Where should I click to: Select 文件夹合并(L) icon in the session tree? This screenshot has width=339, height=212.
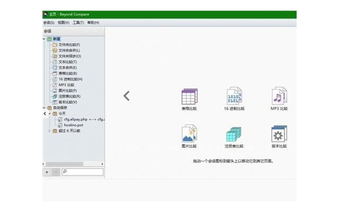point(55,50)
